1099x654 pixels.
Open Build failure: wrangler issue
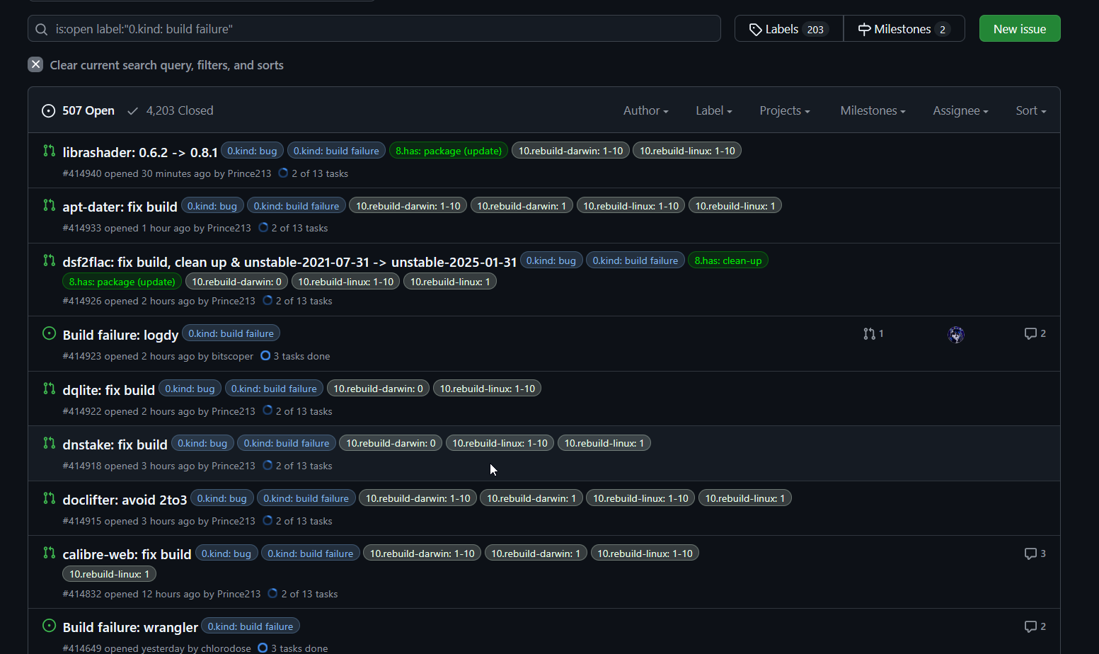130,627
